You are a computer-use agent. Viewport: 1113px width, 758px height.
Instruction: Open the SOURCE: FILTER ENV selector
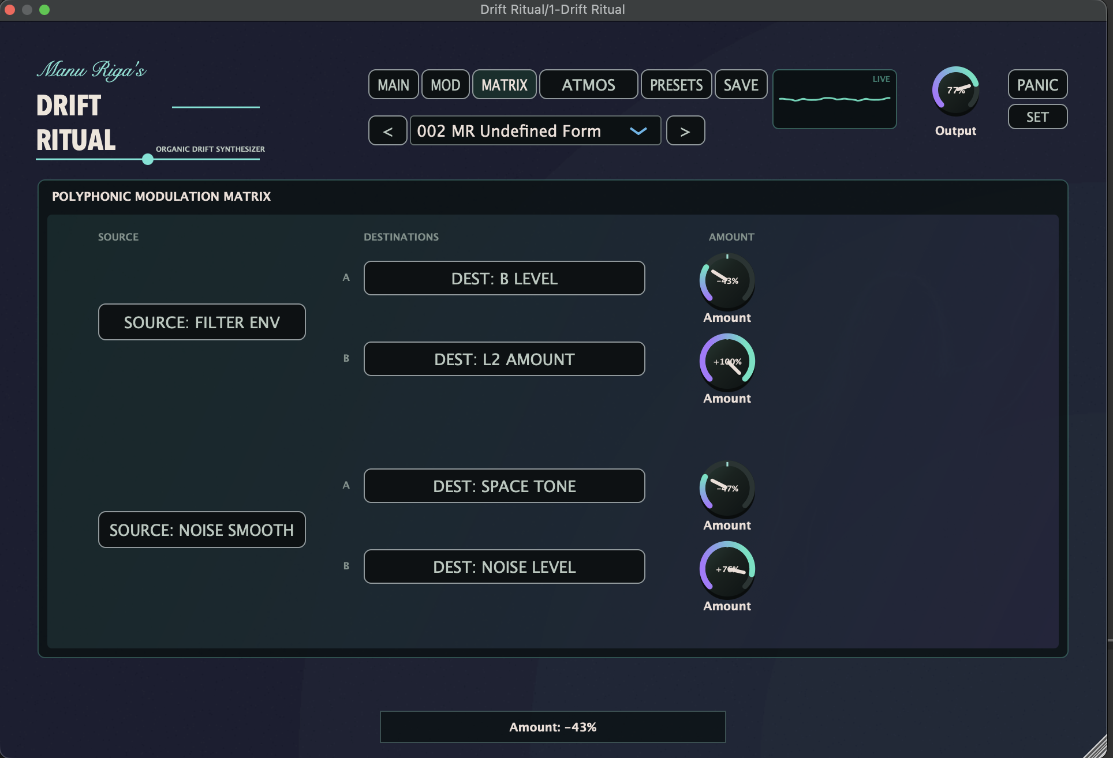point(202,322)
